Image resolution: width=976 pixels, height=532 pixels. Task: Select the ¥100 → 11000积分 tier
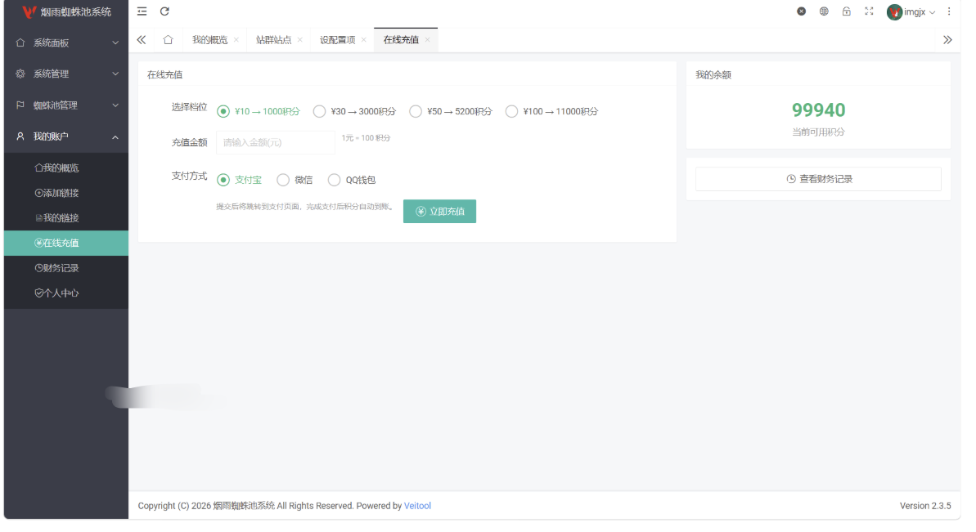pos(552,111)
